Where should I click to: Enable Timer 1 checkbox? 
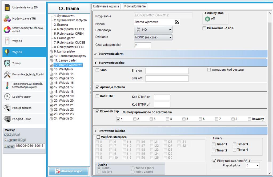[214, 144]
